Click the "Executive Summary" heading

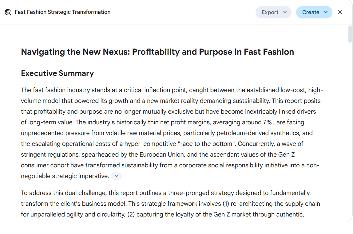click(x=58, y=73)
